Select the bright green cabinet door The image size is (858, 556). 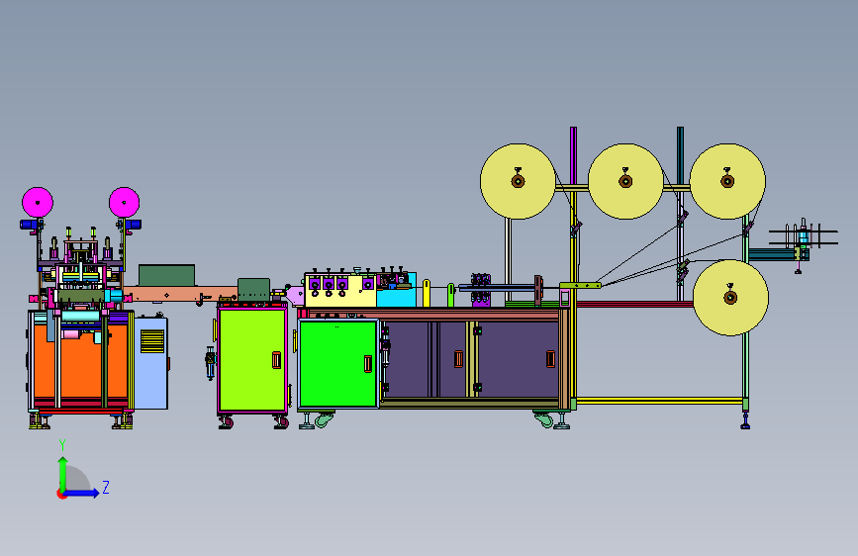(x=338, y=364)
